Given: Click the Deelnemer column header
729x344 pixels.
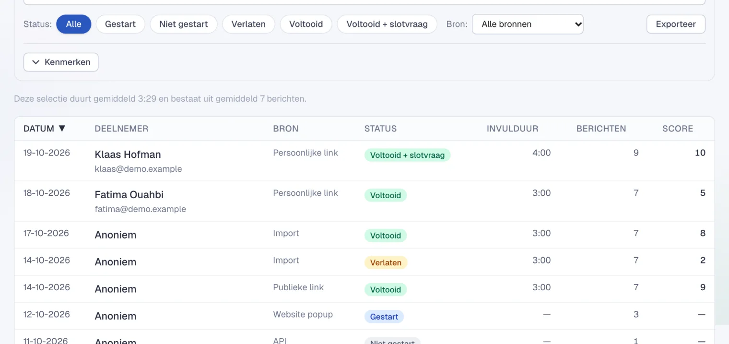Looking at the screenshot, I should [x=122, y=129].
